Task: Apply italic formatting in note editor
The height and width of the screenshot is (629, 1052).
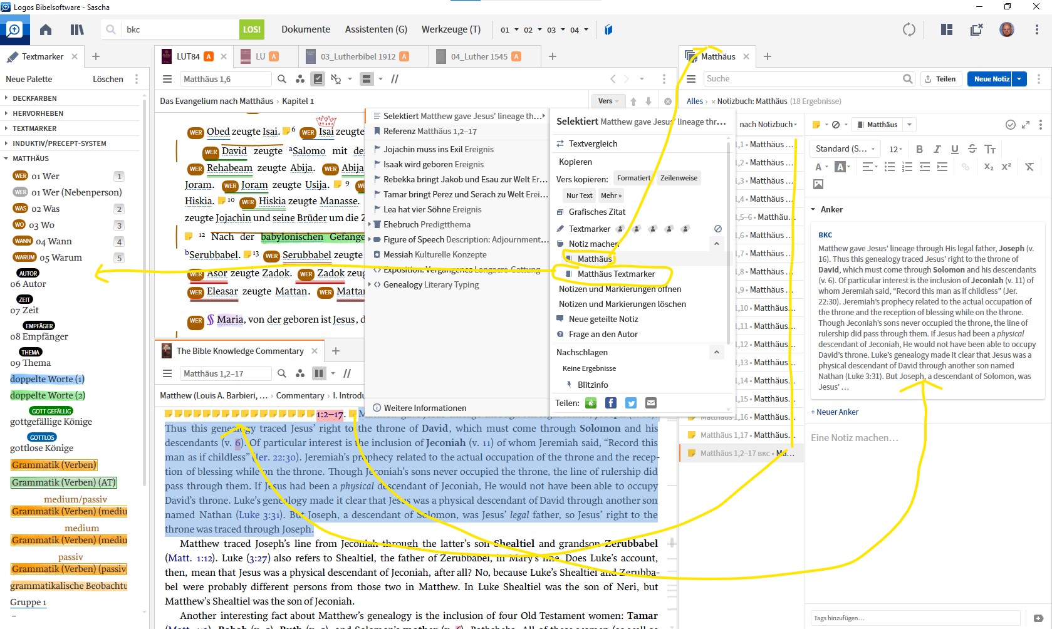Action: click(x=937, y=149)
